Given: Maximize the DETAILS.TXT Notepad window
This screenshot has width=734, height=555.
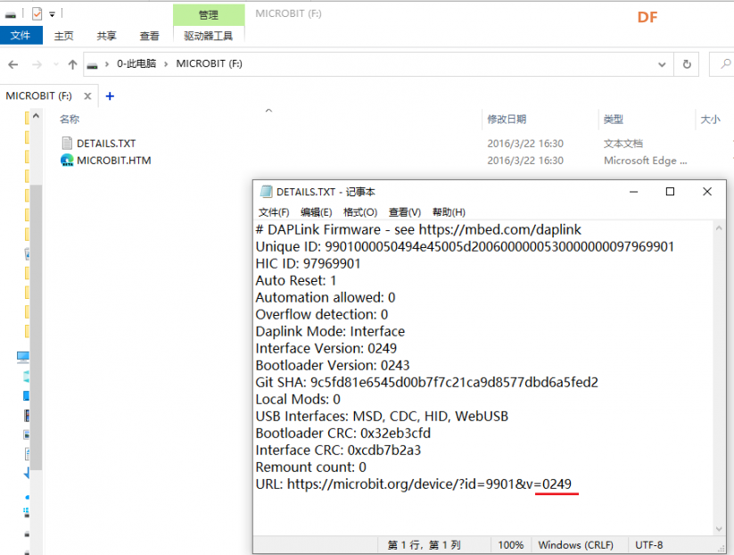Looking at the screenshot, I should tap(670, 192).
